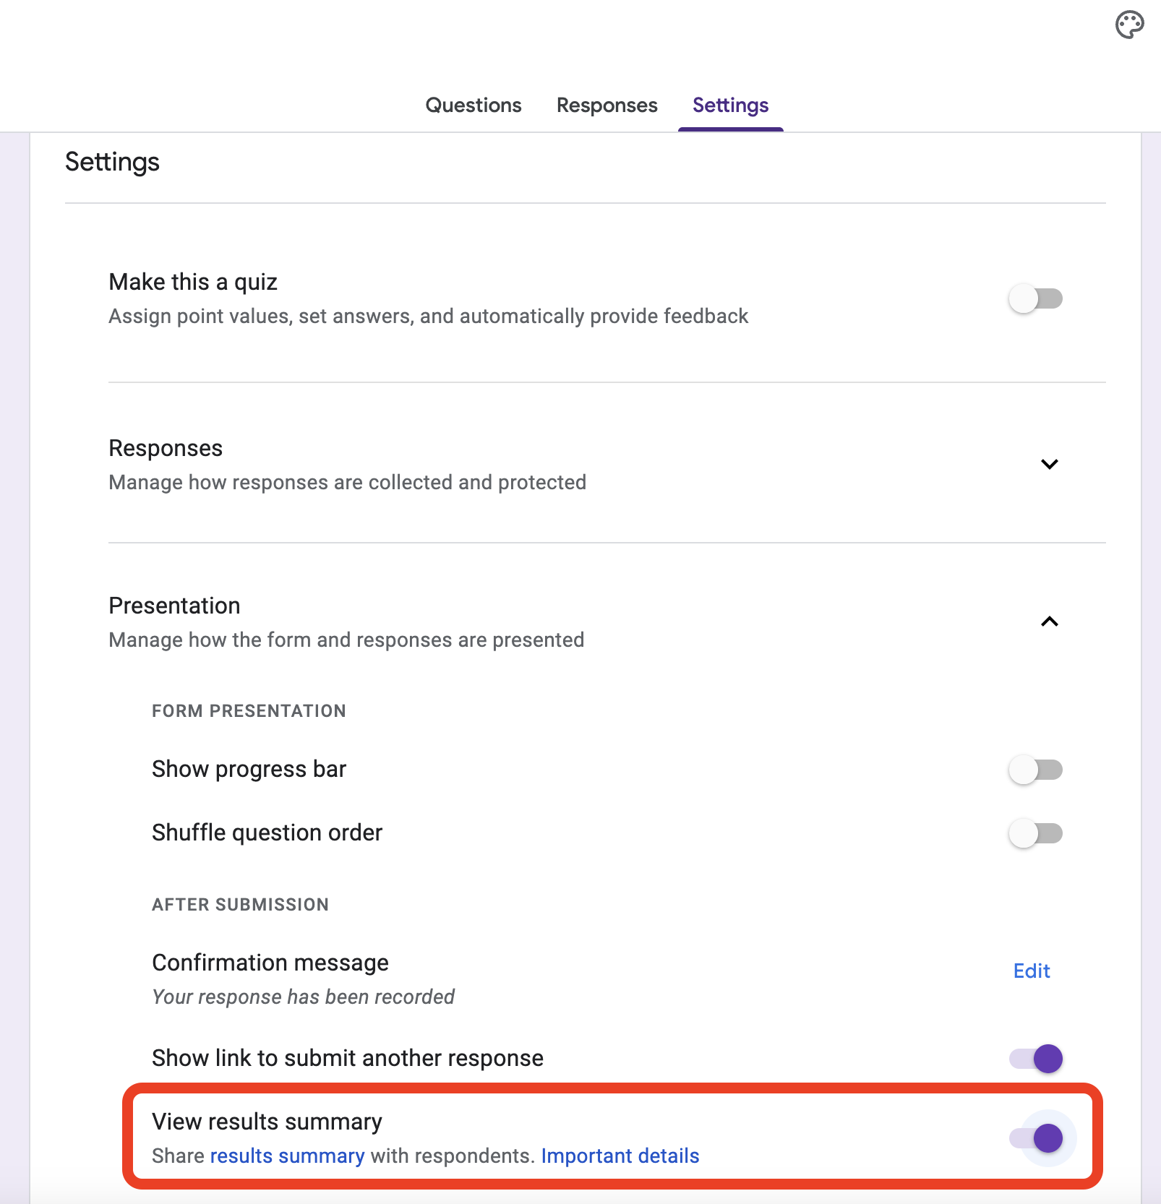
Task: Switch to the Questions tab
Action: click(x=474, y=106)
